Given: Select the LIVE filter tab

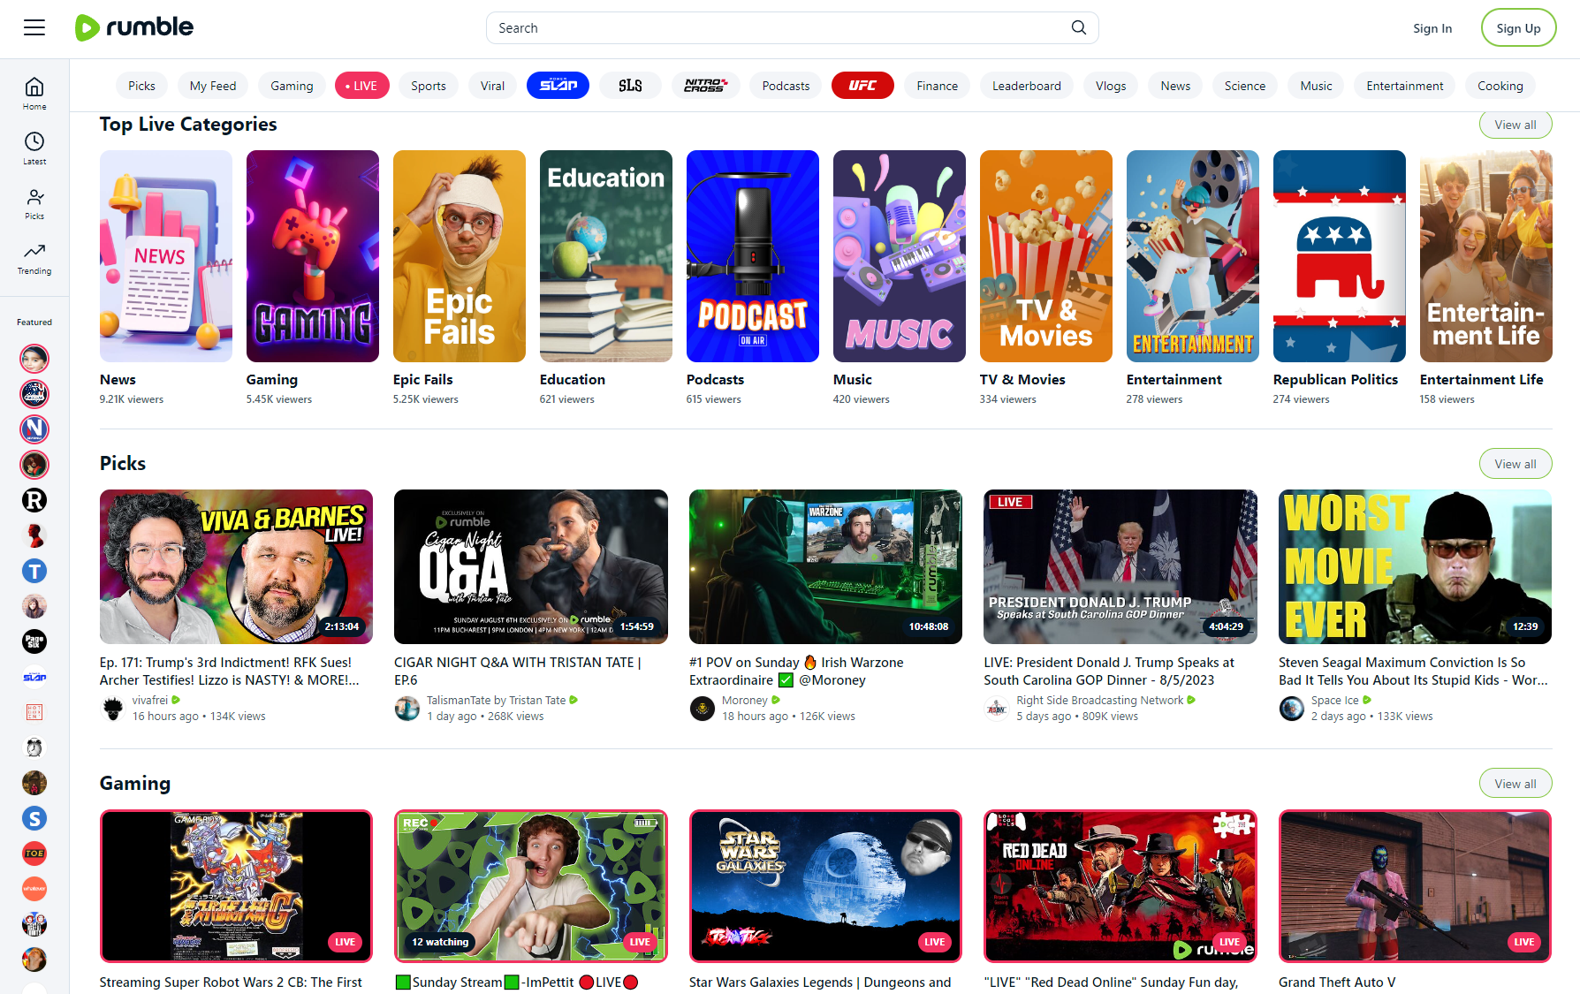Looking at the screenshot, I should coord(361,85).
